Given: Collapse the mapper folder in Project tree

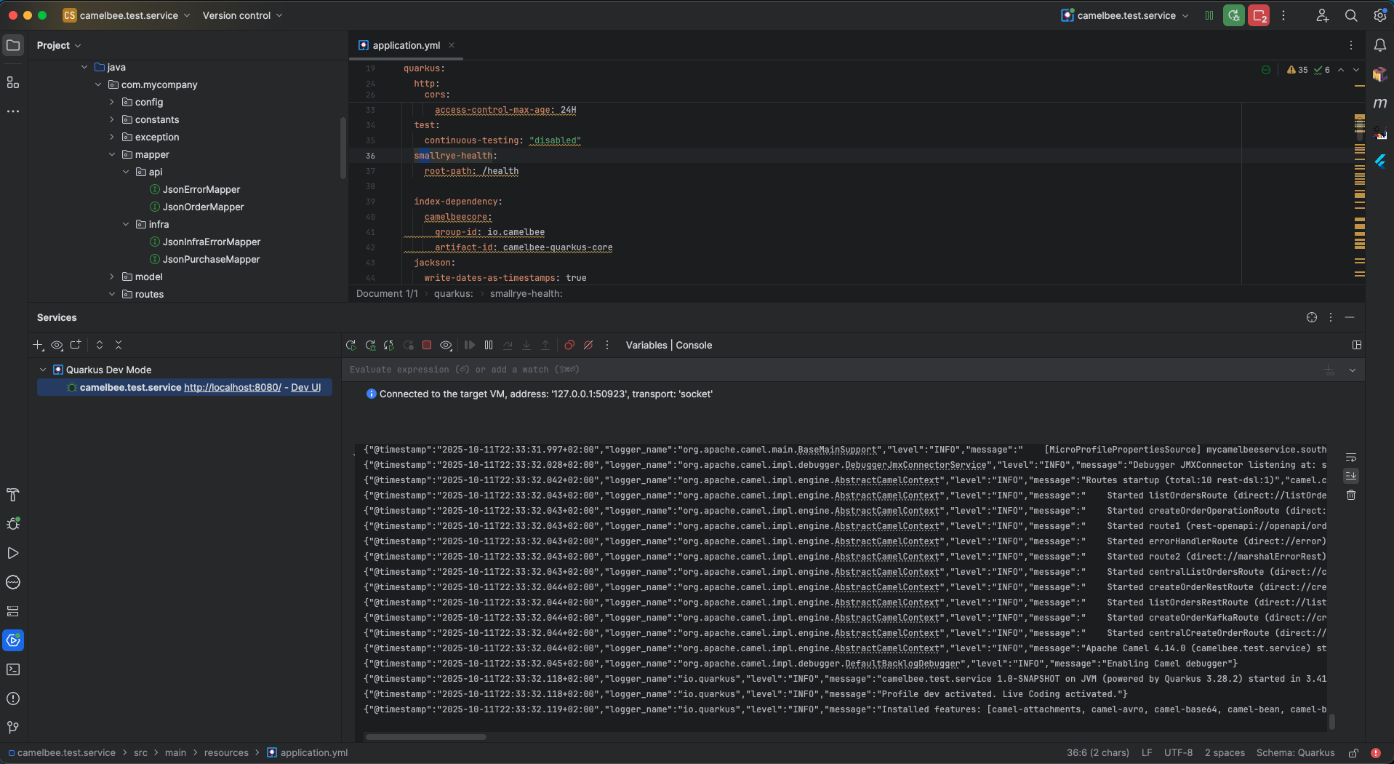Looking at the screenshot, I should (x=112, y=154).
